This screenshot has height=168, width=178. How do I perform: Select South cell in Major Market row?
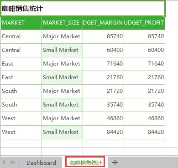point(21,91)
